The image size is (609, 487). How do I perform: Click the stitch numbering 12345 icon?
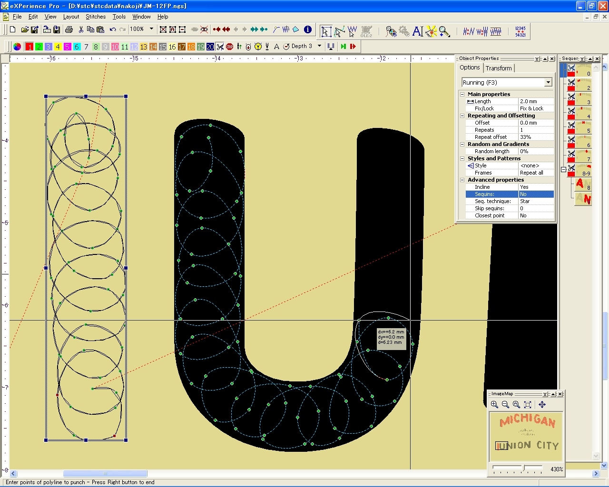(521, 31)
